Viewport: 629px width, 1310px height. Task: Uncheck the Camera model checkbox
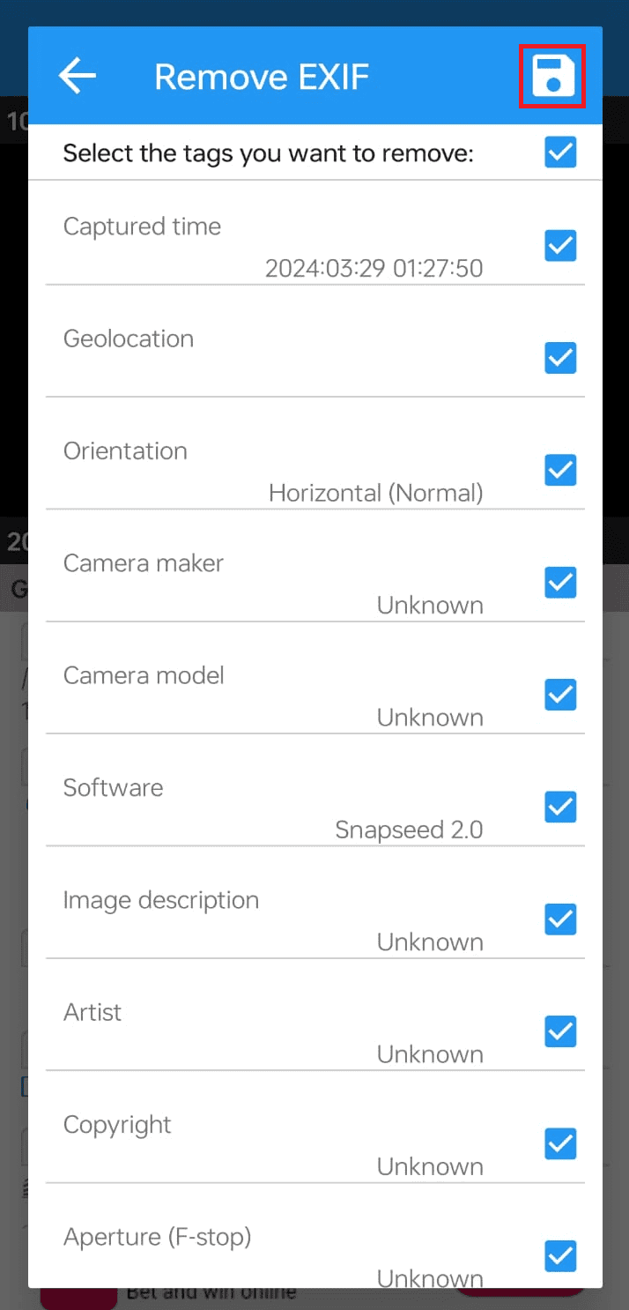pyautogui.click(x=560, y=695)
